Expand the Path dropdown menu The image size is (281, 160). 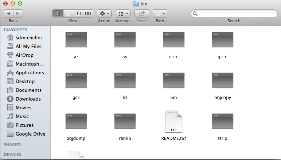point(160,13)
